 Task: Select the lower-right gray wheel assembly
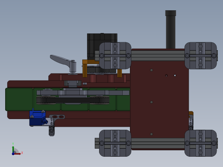[x=201, y=143]
